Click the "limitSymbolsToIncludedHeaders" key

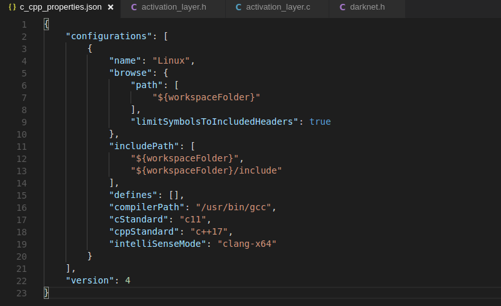click(214, 122)
